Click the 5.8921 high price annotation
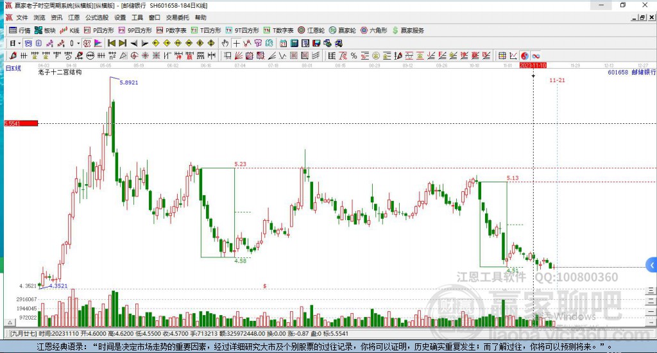Viewport: 657px width, 353px height. [x=128, y=83]
